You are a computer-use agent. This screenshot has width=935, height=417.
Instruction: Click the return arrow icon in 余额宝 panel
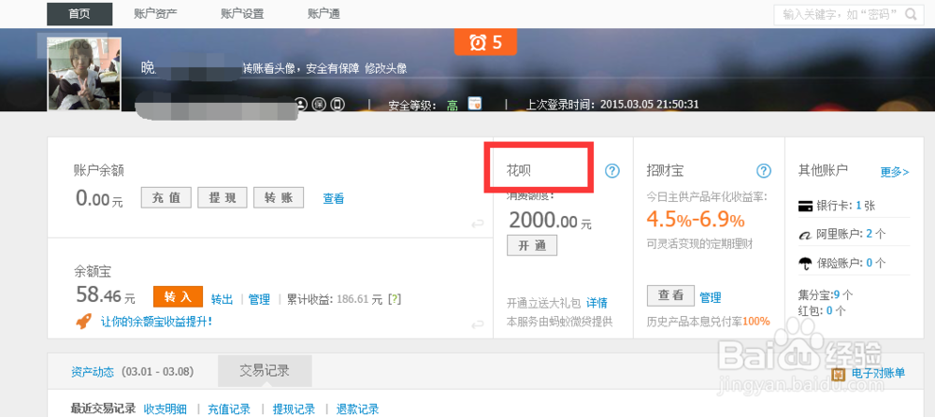pyautogui.click(x=477, y=325)
